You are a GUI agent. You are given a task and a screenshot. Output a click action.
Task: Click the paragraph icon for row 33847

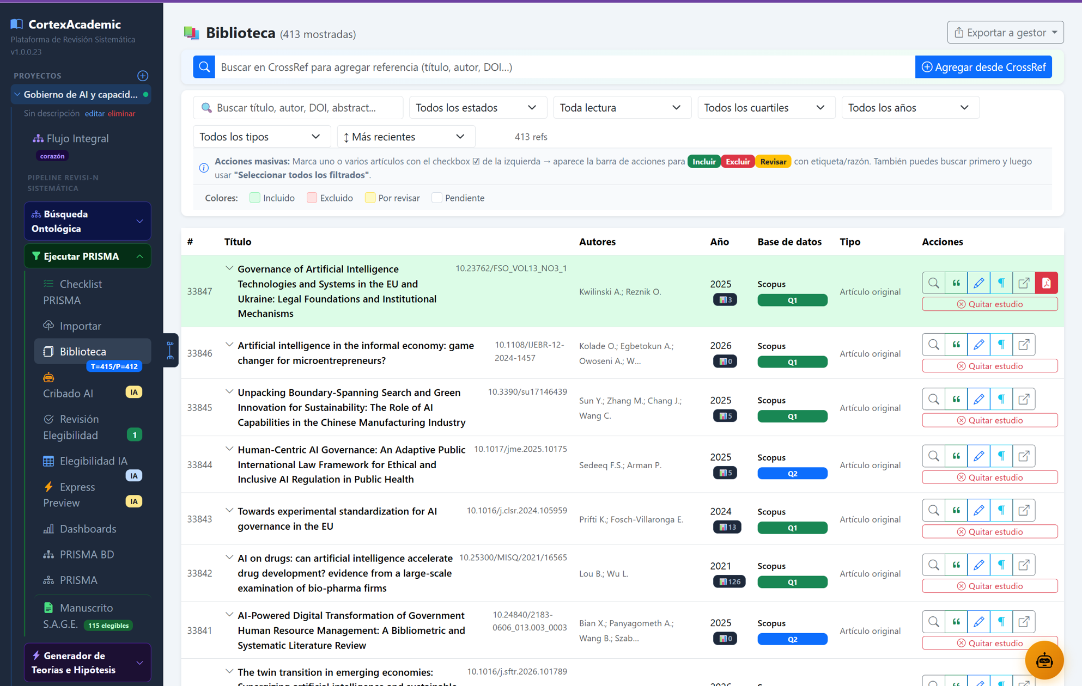point(1001,283)
